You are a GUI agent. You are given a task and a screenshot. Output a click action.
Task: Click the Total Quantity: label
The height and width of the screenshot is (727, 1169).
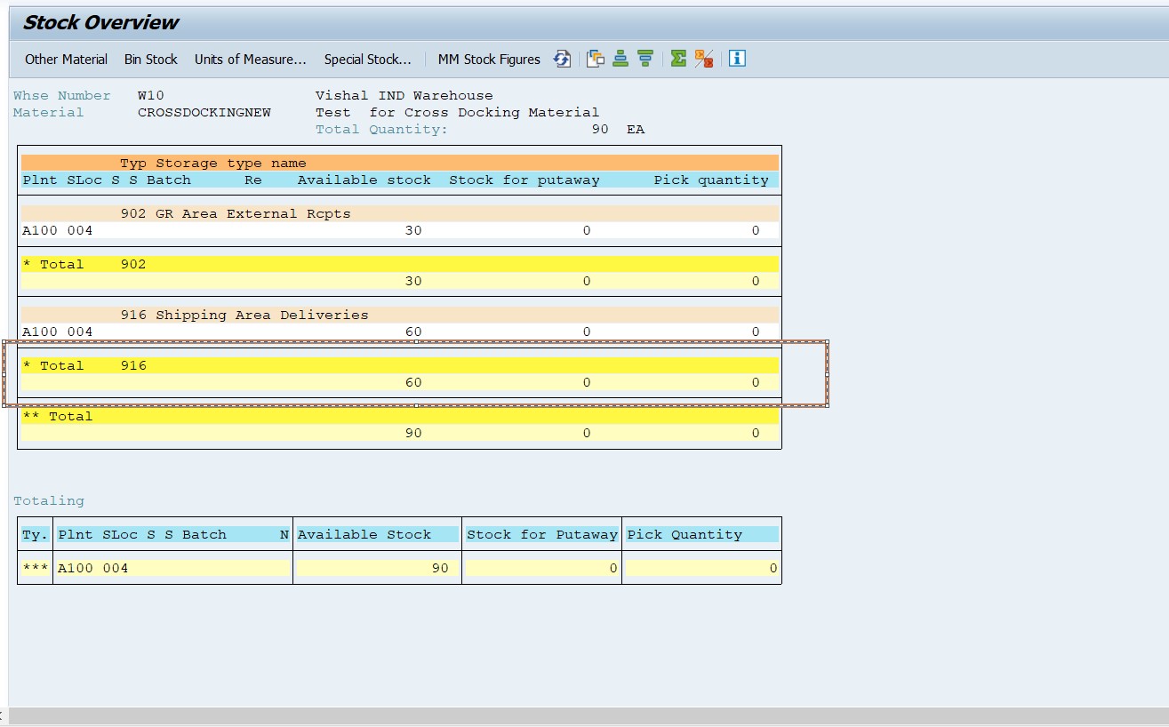pos(381,130)
